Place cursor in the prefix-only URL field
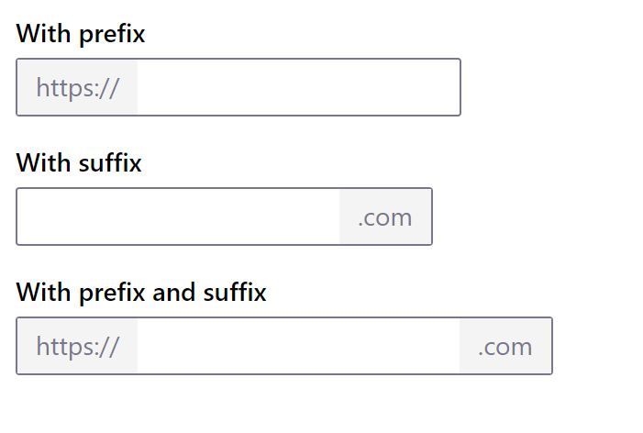Image resolution: width=643 pixels, height=433 pixels. pyautogui.click(x=298, y=88)
